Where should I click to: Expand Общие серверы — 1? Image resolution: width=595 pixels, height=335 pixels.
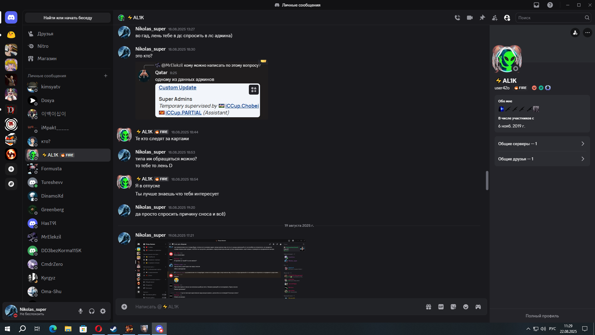tap(542, 144)
